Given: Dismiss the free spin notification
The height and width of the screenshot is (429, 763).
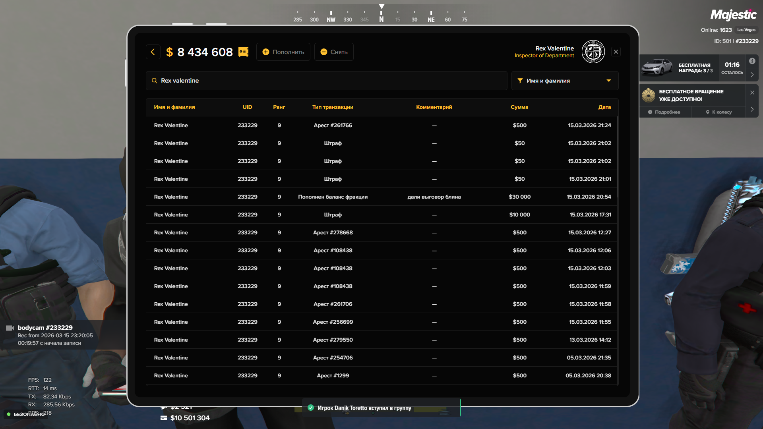Looking at the screenshot, I should click(x=752, y=93).
